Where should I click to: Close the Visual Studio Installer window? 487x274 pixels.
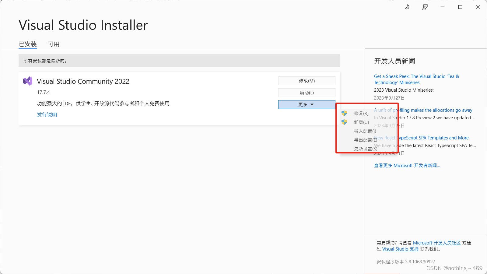click(478, 7)
